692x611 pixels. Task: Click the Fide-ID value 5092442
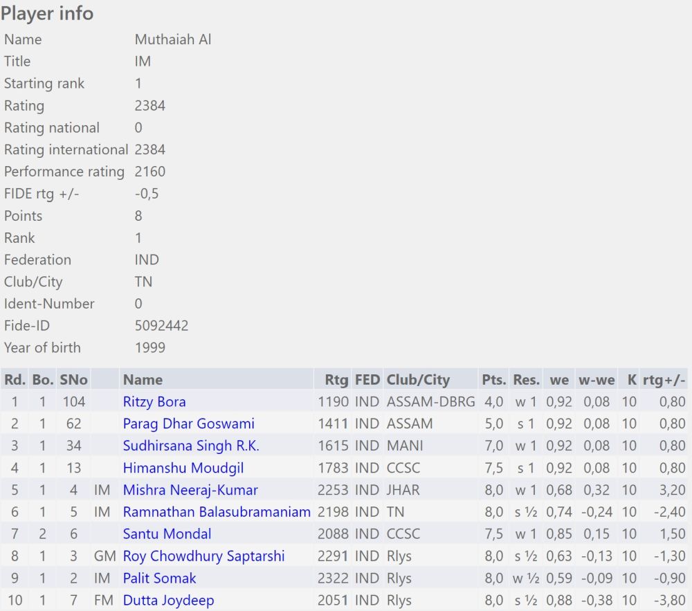(x=161, y=325)
